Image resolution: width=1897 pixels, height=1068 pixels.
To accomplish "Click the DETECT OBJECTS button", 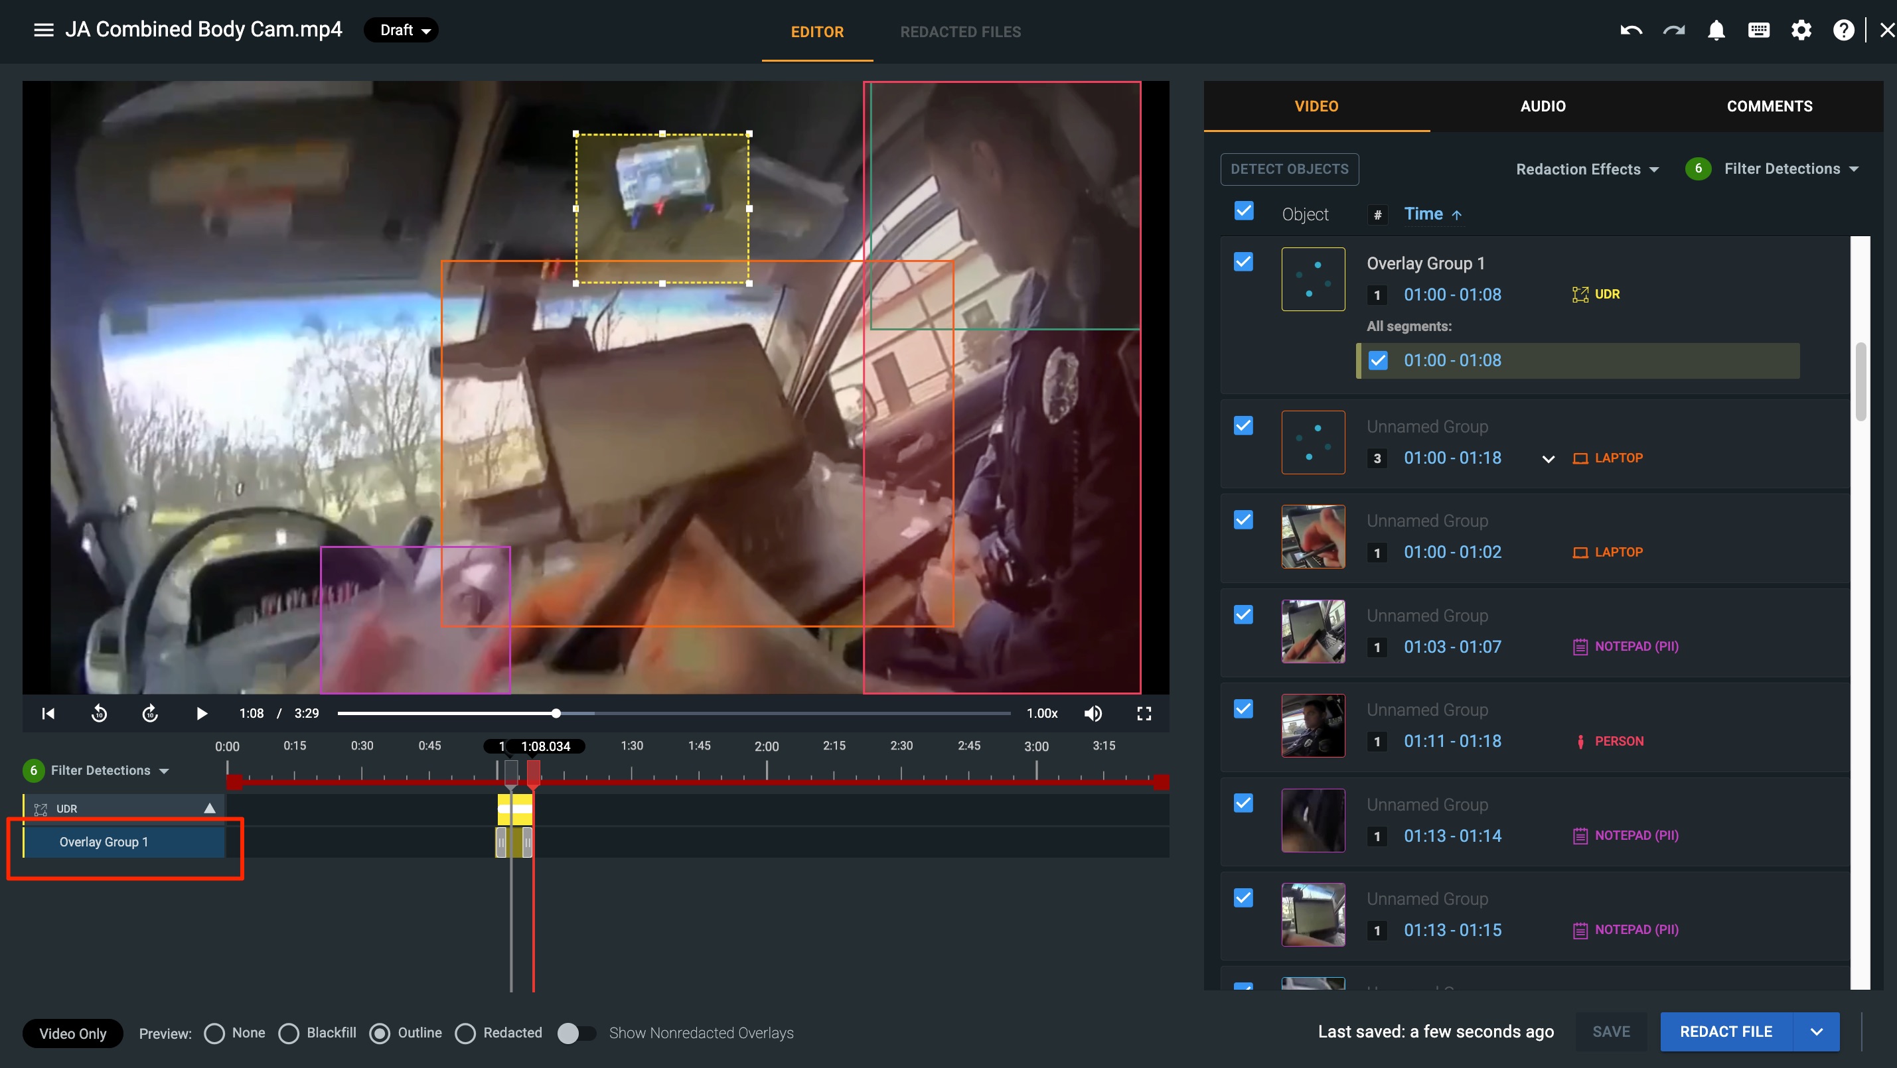I will click(x=1290, y=169).
